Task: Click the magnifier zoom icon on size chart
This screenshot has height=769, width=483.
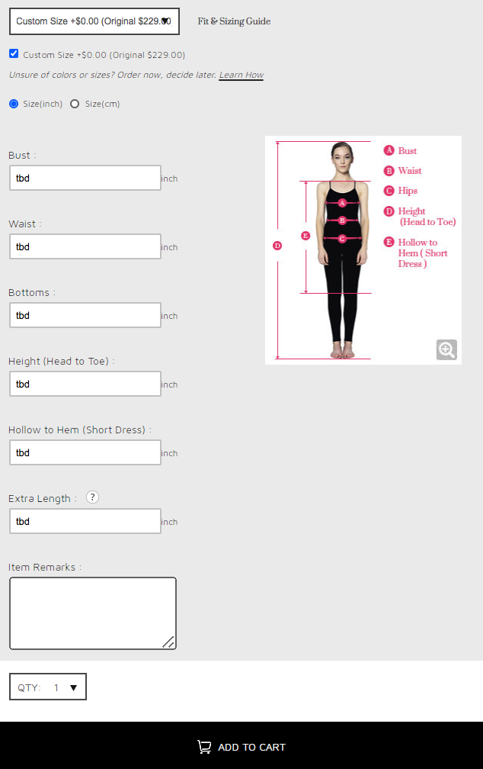Action: point(446,349)
